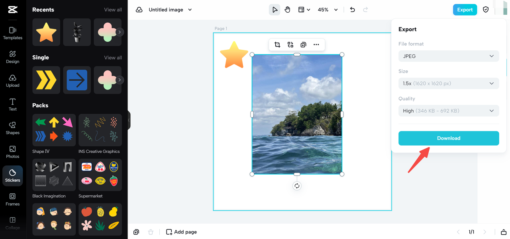Open the High Quality dropdown
The image size is (510, 239).
[449, 111]
